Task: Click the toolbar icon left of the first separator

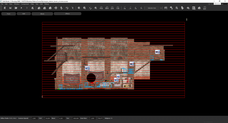Action: coord(72,8)
